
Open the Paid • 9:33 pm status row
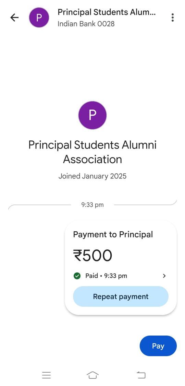tap(120, 276)
